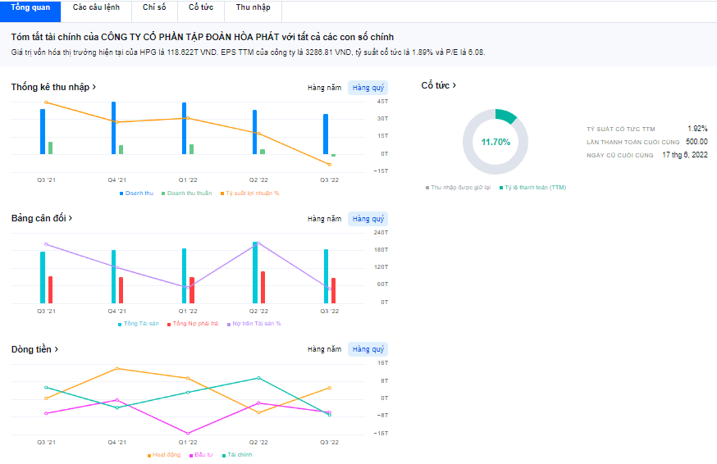Toggle Tổng Tài sản legend item

(138, 324)
